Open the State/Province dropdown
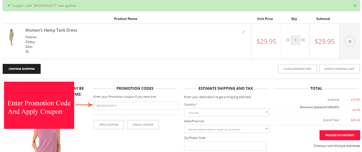Viewport: 362px width, 152px height. (x=227, y=129)
